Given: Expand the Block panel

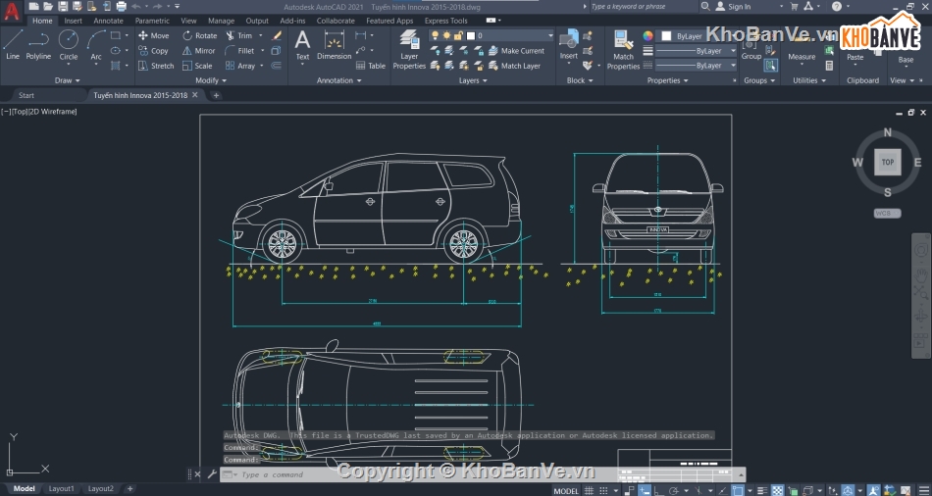Looking at the screenshot, I should coord(580,80).
